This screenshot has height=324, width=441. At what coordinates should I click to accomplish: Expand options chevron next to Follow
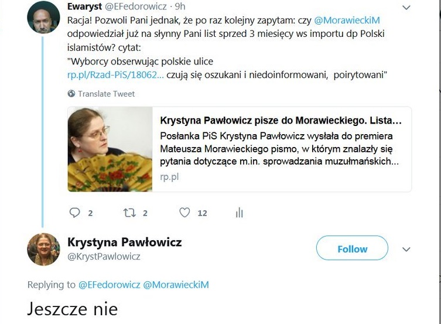click(406, 249)
